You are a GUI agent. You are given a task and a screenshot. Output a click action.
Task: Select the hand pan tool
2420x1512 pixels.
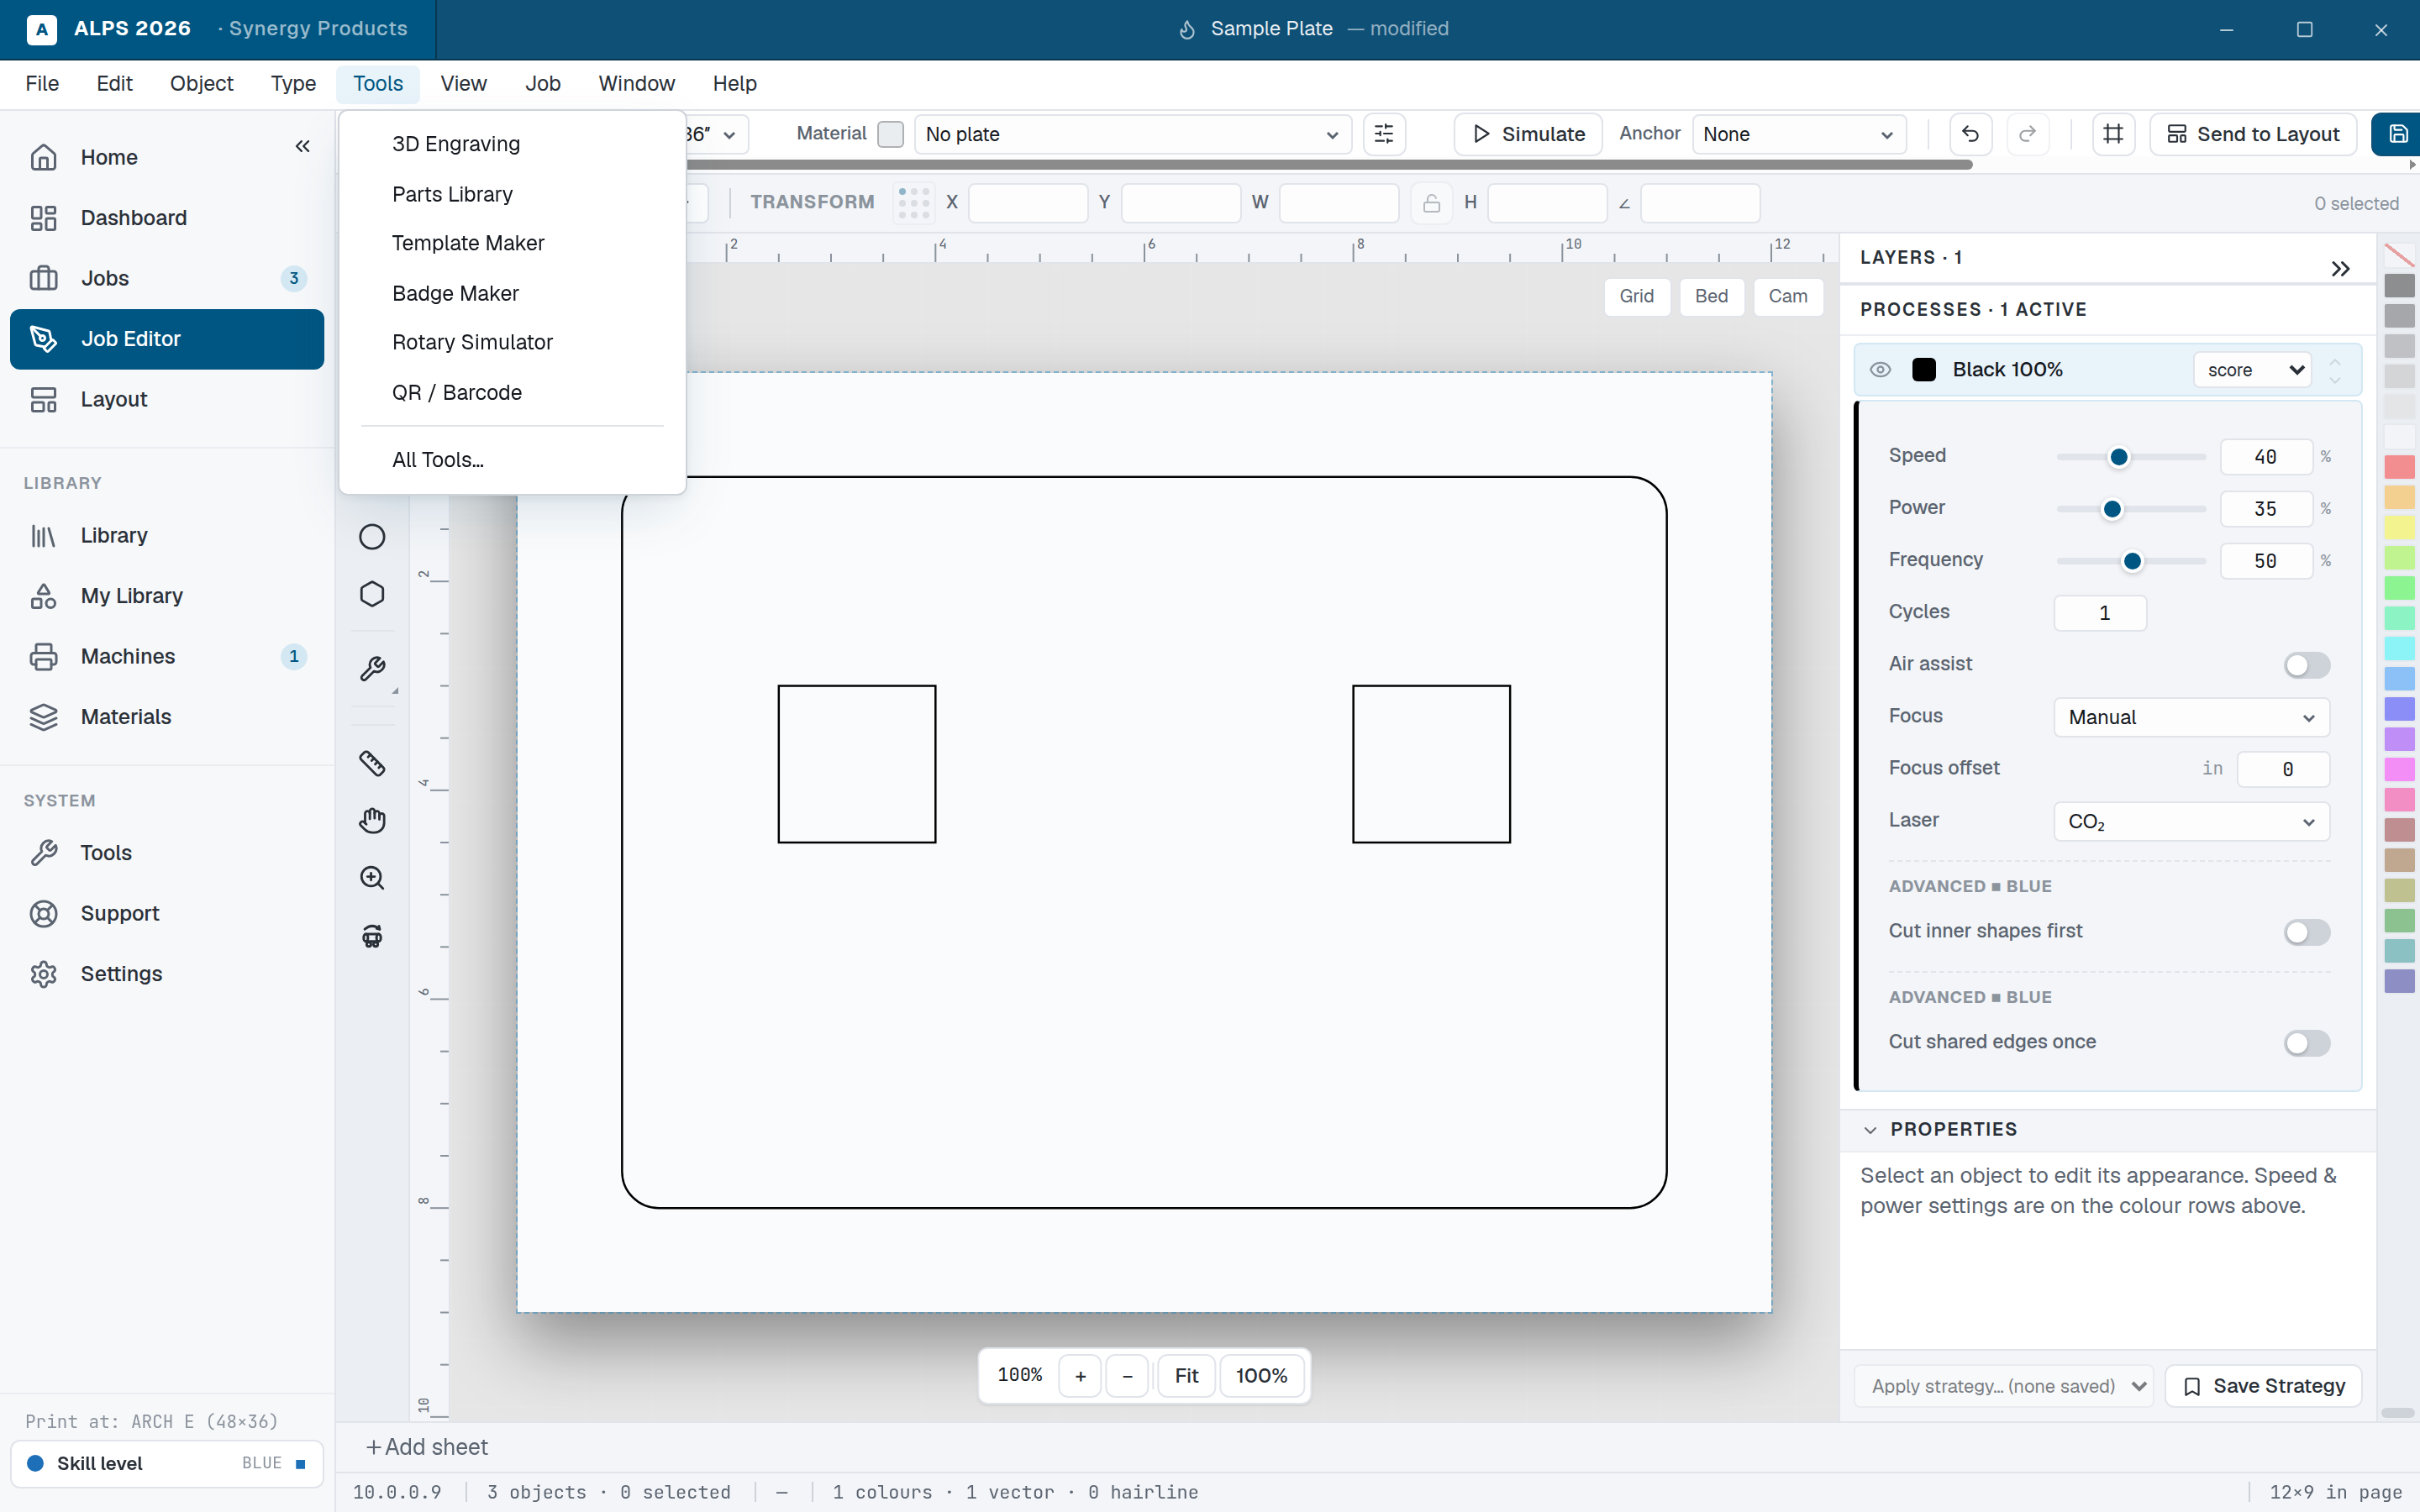coord(372,820)
